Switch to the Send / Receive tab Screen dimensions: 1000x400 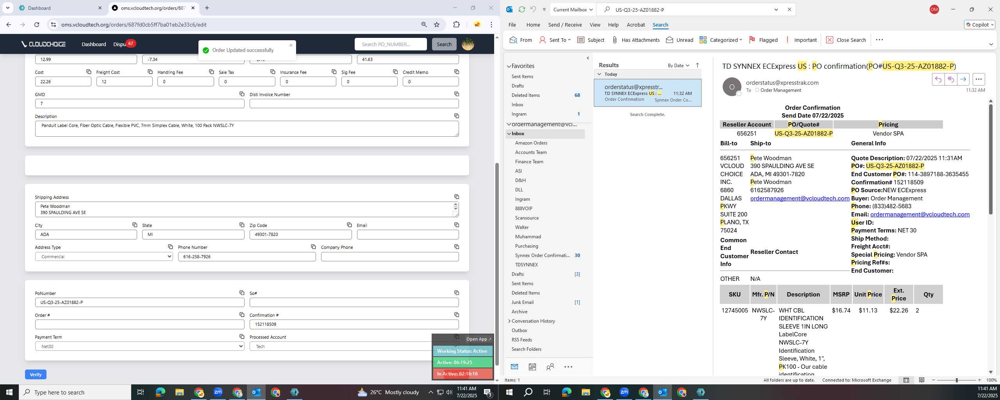565,25
